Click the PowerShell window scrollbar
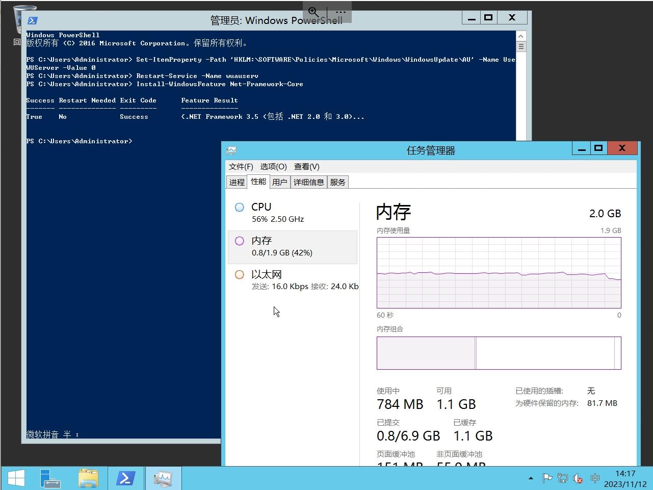This screenshot has width=653, height=490. [520, 46]
